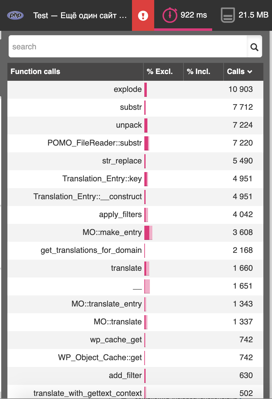Click the get_translations_for_domain function

[91, 250]
